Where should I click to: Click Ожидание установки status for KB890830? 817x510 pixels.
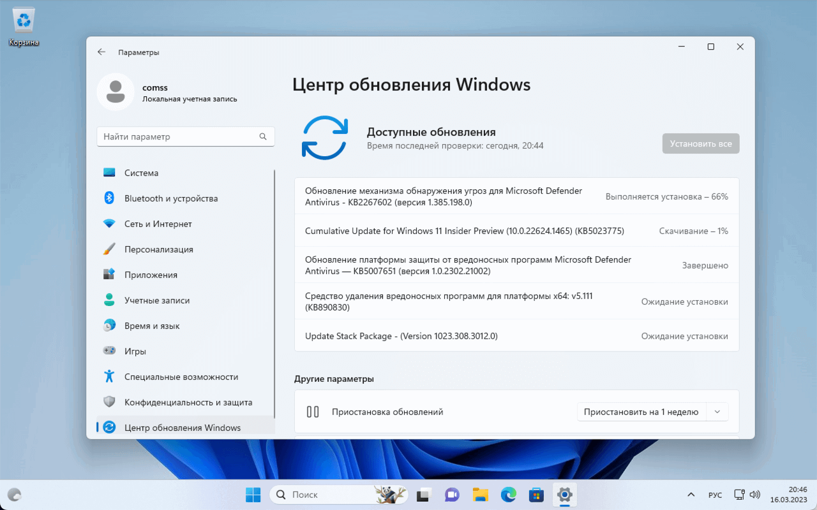click(685, 302)
